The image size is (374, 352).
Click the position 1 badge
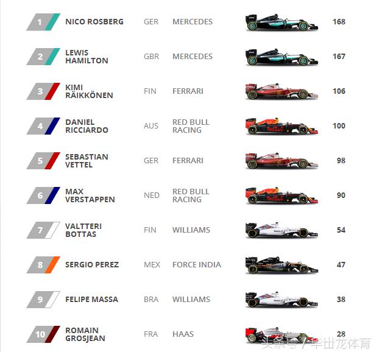43,23
